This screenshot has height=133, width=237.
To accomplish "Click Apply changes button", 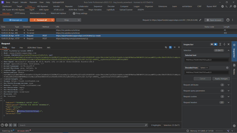I will [221, 78].
